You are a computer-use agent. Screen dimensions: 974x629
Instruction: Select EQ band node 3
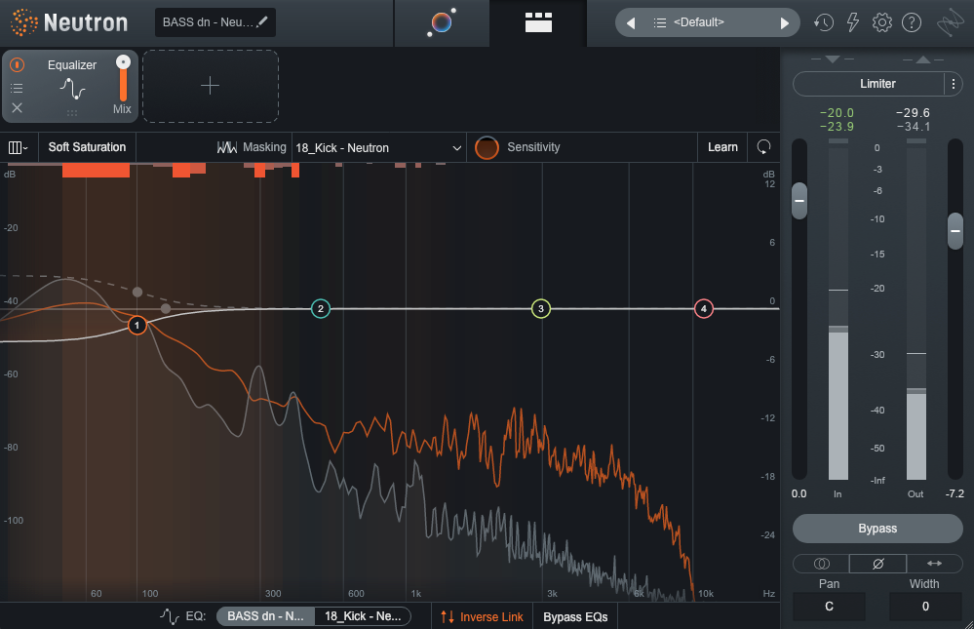click(541, 308)
